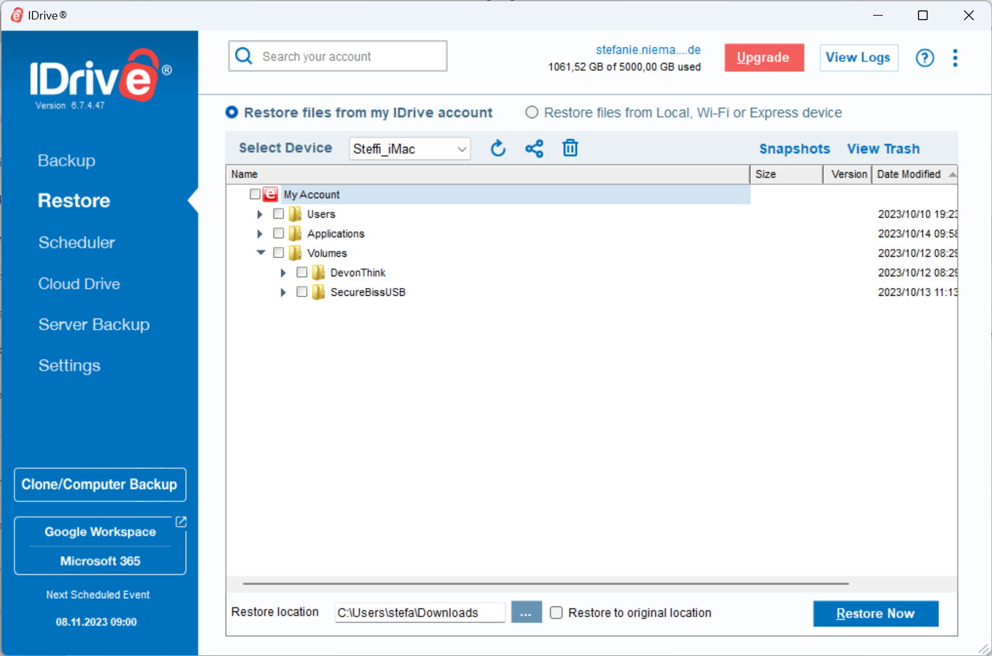Click the search magnifier icon
992x656 pixels.
coord(244,56)
